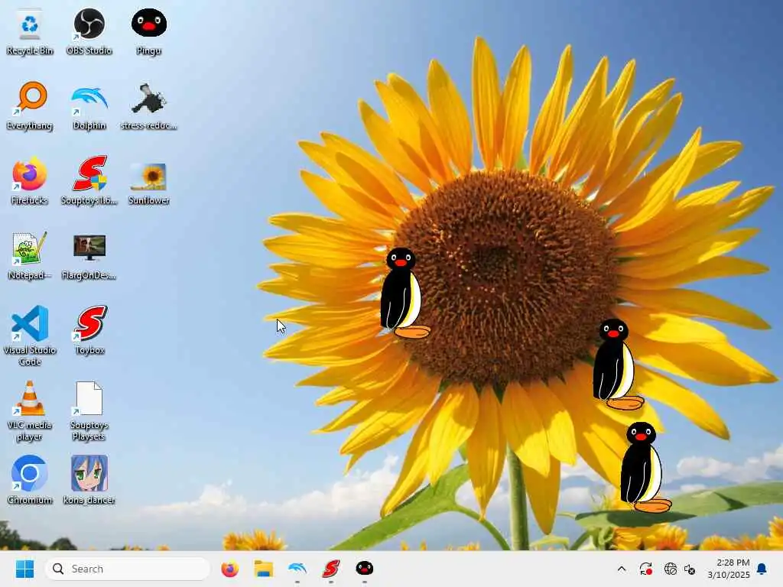This screenshot has height=587, width=783.
Task: Open the Recycle Bin desktop icon
Action: coord(30,31)
